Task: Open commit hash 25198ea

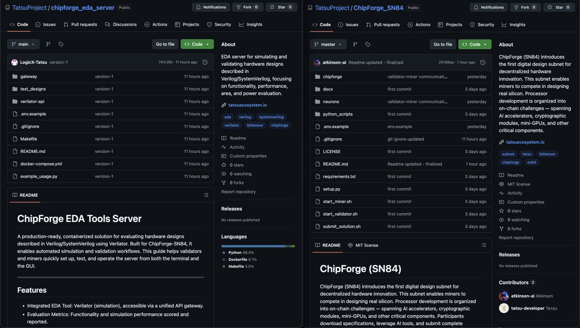Action: click(447, 62)
